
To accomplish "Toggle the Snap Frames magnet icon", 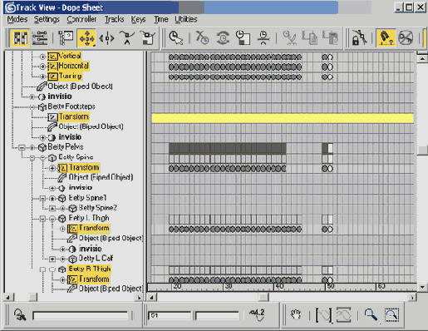I will [x=386, y=37].
